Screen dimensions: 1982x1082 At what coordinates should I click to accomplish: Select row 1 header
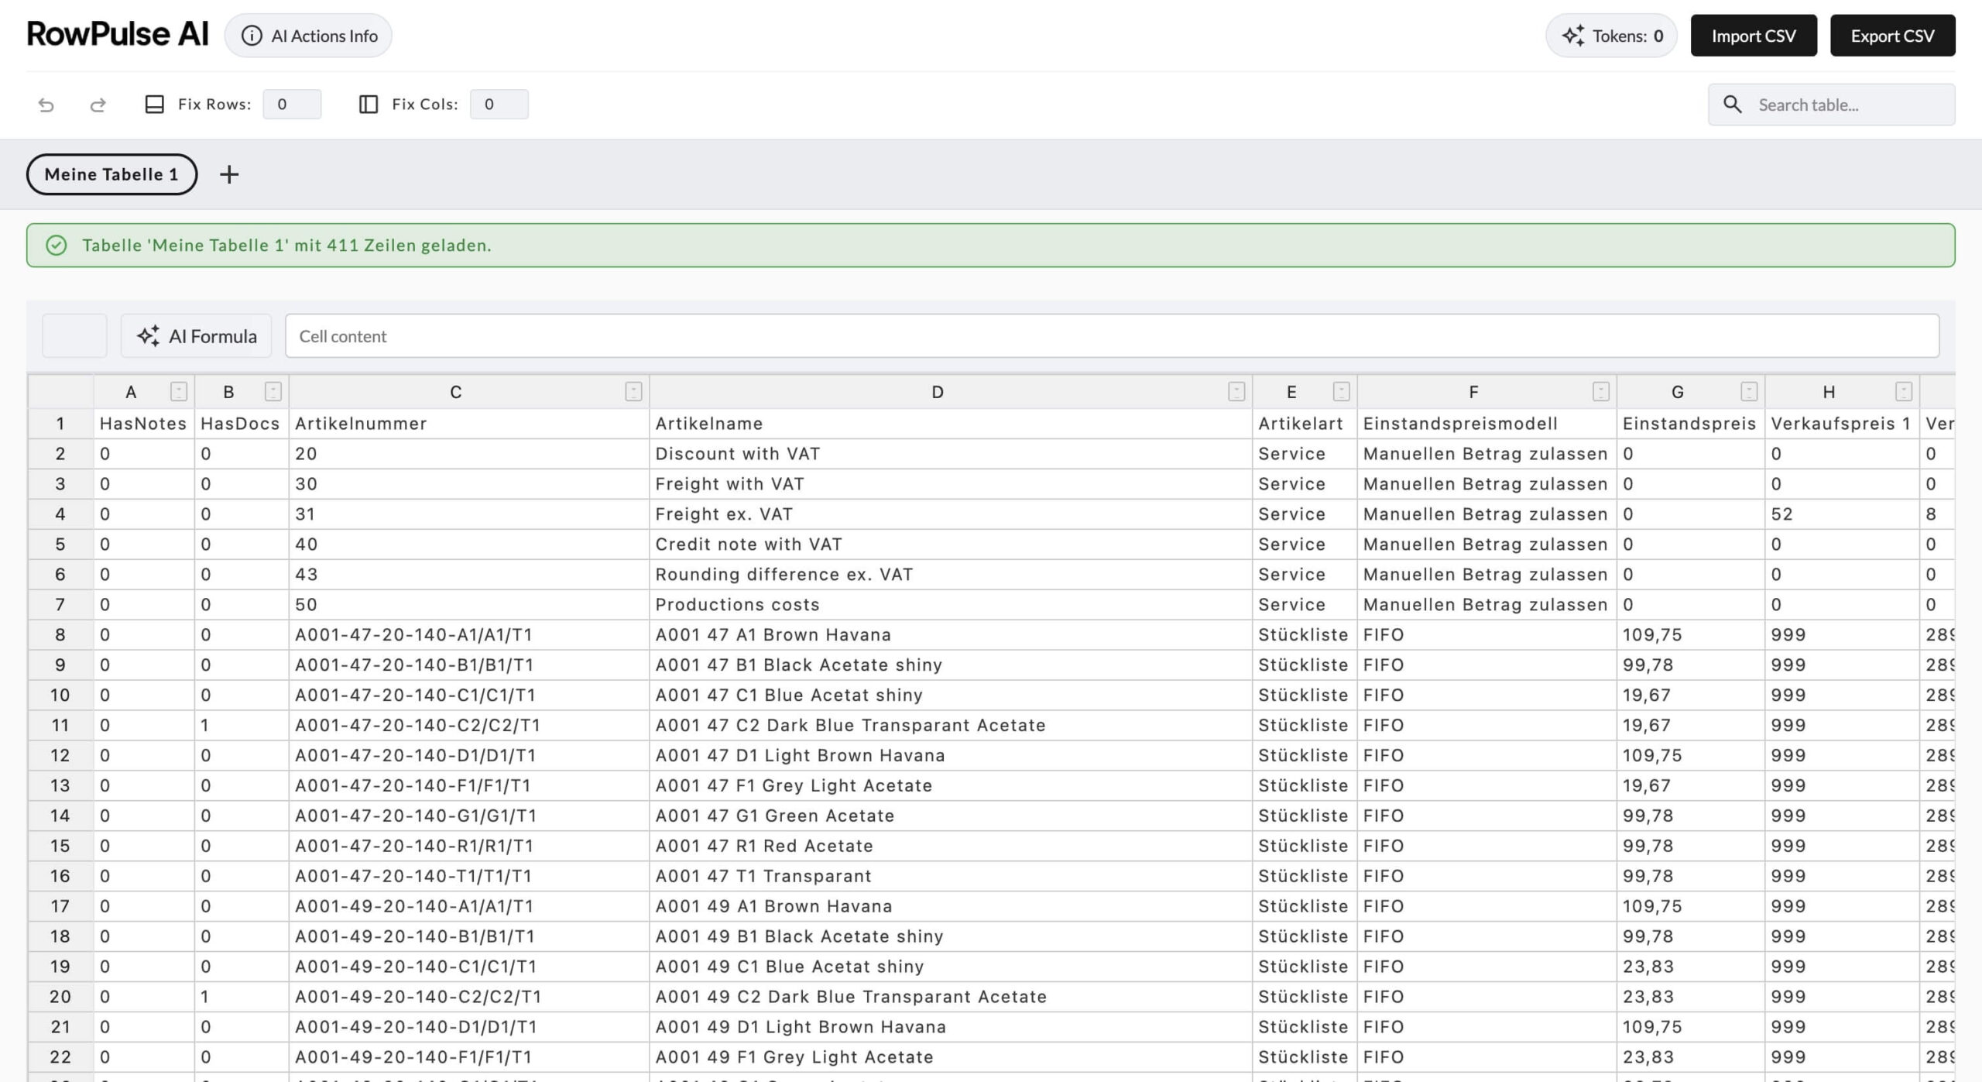(x=60, y=424)
